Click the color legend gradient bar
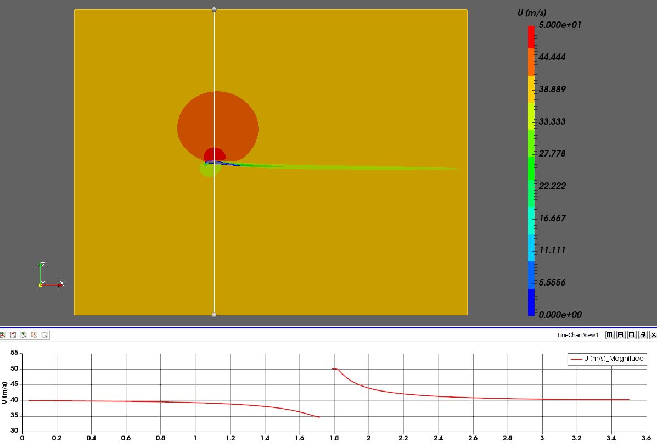The width and height of the screenshot is (657, 447). 530,165
